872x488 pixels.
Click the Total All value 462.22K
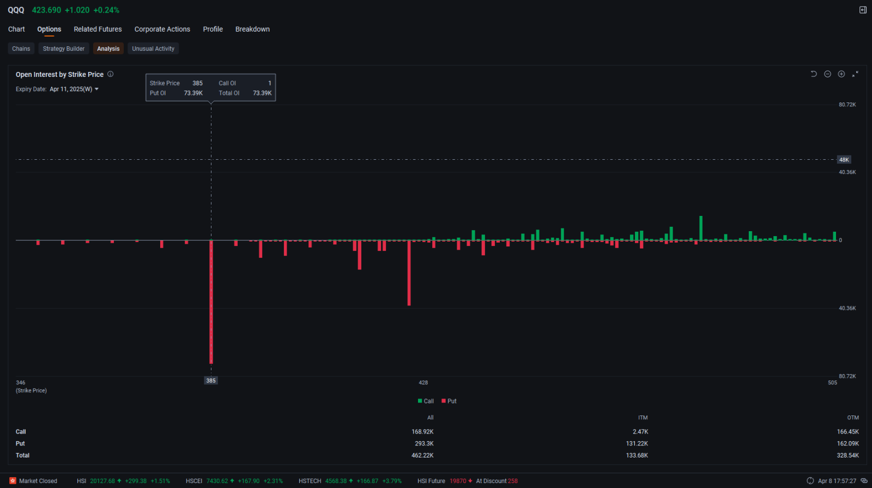coord(422,455)
